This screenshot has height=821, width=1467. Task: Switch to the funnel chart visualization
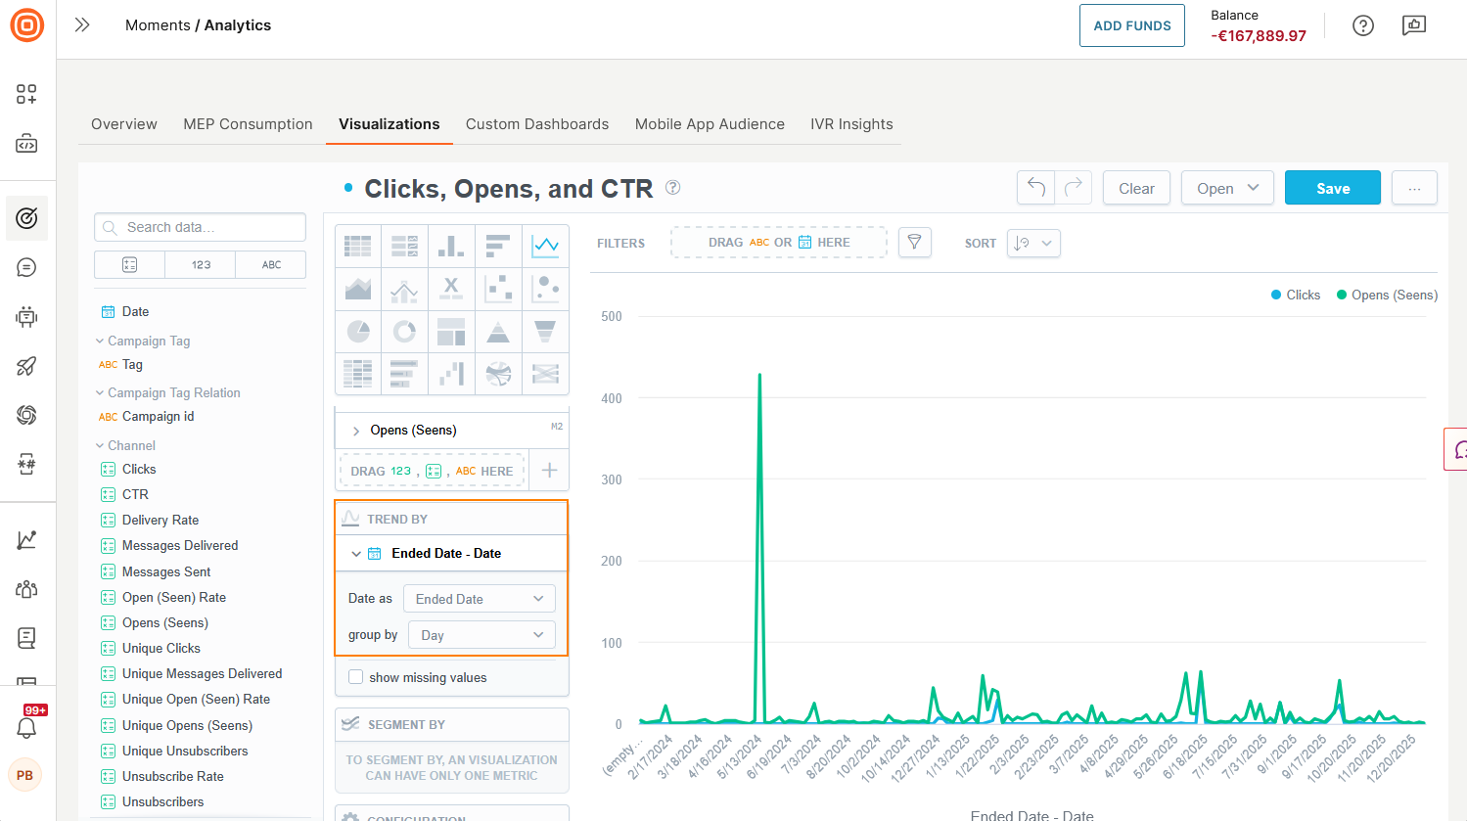pos(545,331)
